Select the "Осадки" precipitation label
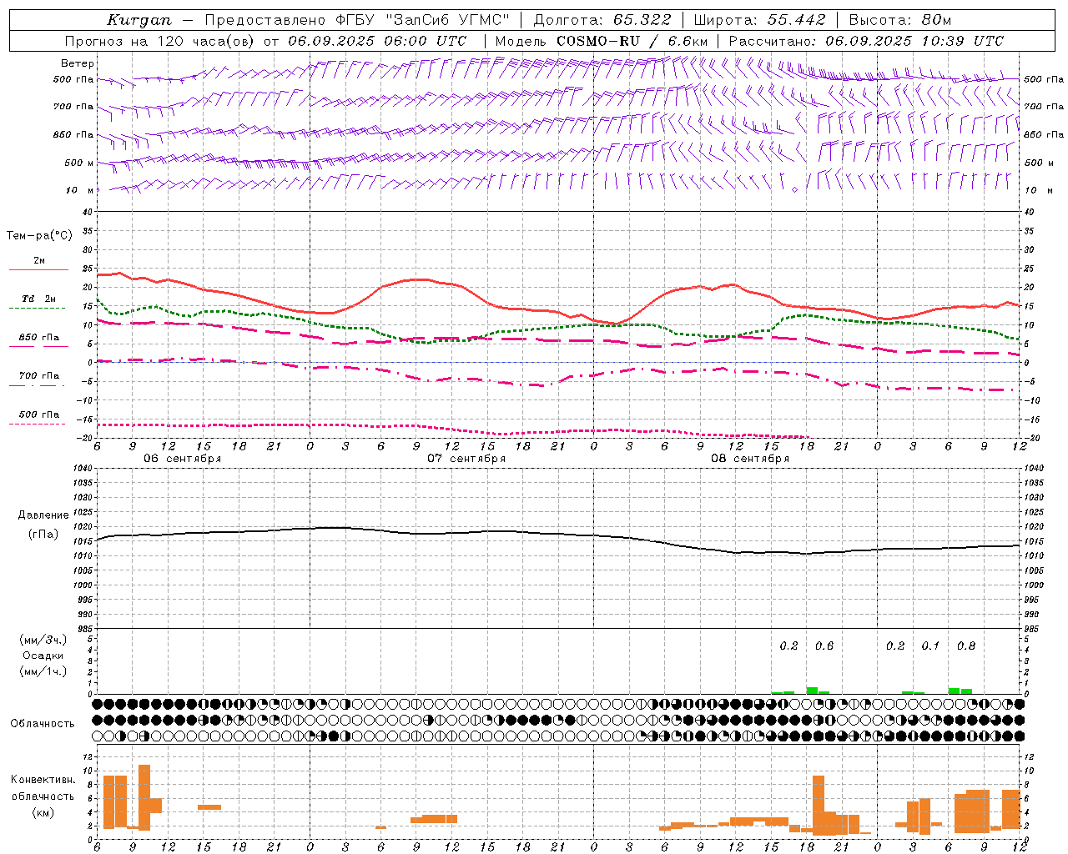Screen dimensions: 1068x854 click(x=43, y=656)
